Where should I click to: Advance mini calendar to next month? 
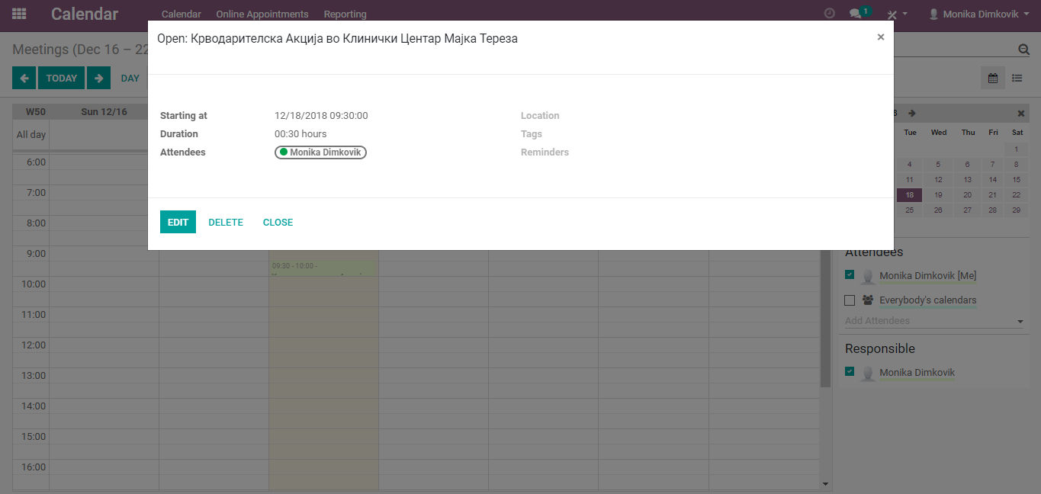coord(912,113)
